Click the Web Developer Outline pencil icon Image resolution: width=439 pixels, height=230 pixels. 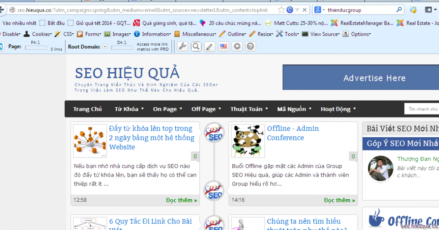click(223, 34)
